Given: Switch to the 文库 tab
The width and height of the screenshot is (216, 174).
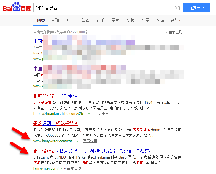Looking at the screenshot, I should 160,20.
